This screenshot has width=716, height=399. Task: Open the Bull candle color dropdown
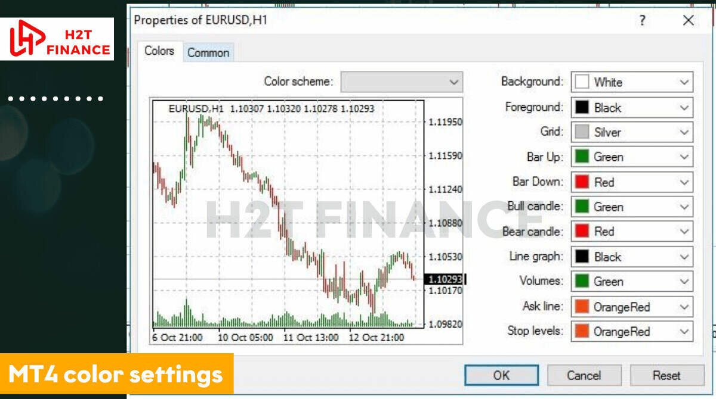pos(632,207)
